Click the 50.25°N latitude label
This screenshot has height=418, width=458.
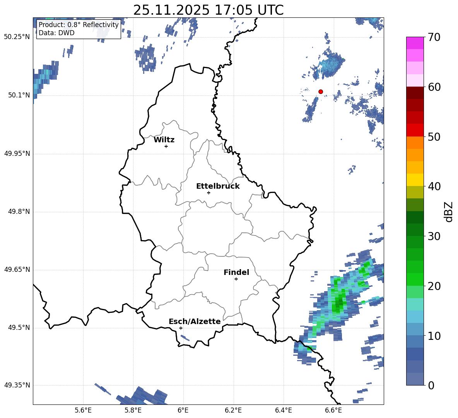coord(17,37)
